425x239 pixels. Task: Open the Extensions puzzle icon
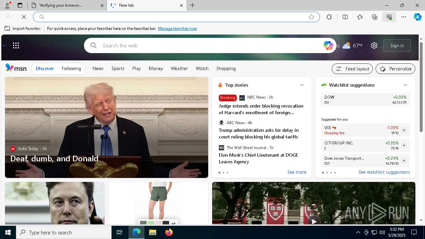[x=329, y=17]
